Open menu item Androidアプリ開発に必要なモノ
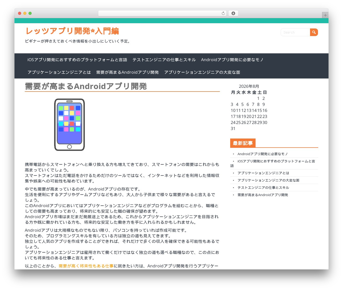 (232, 60)
